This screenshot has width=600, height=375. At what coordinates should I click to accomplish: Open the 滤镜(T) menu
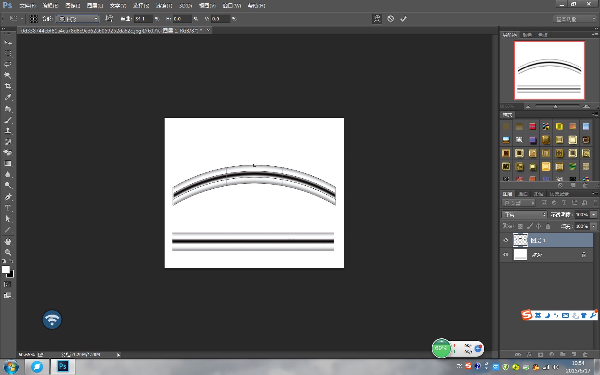click(164, 6)
